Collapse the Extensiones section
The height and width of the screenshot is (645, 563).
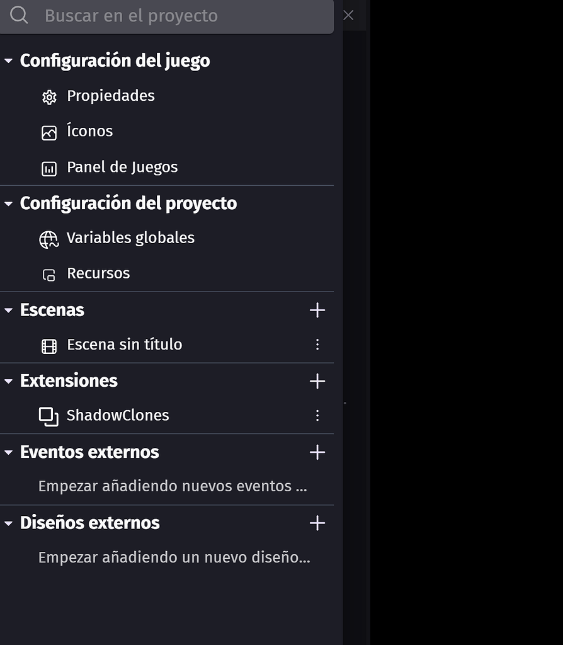coord(8,380)
